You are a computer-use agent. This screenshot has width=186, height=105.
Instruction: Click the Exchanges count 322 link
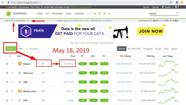point(28,20)
